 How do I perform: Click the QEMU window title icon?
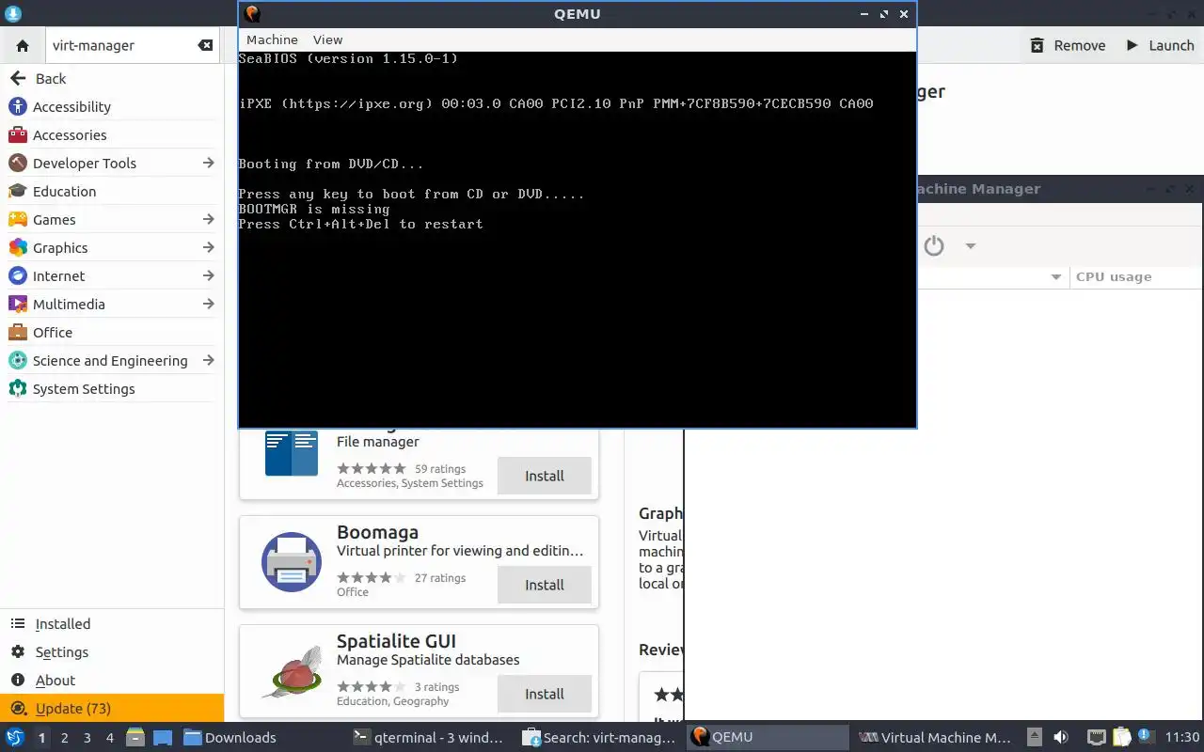[x=252, y=13]
